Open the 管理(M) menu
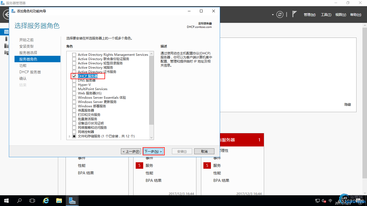 coord(310,15)
